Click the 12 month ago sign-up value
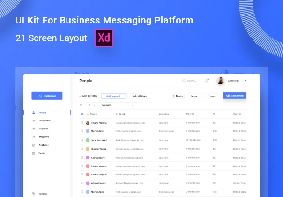This screenshot has width=283, height=197. [193, 140]
